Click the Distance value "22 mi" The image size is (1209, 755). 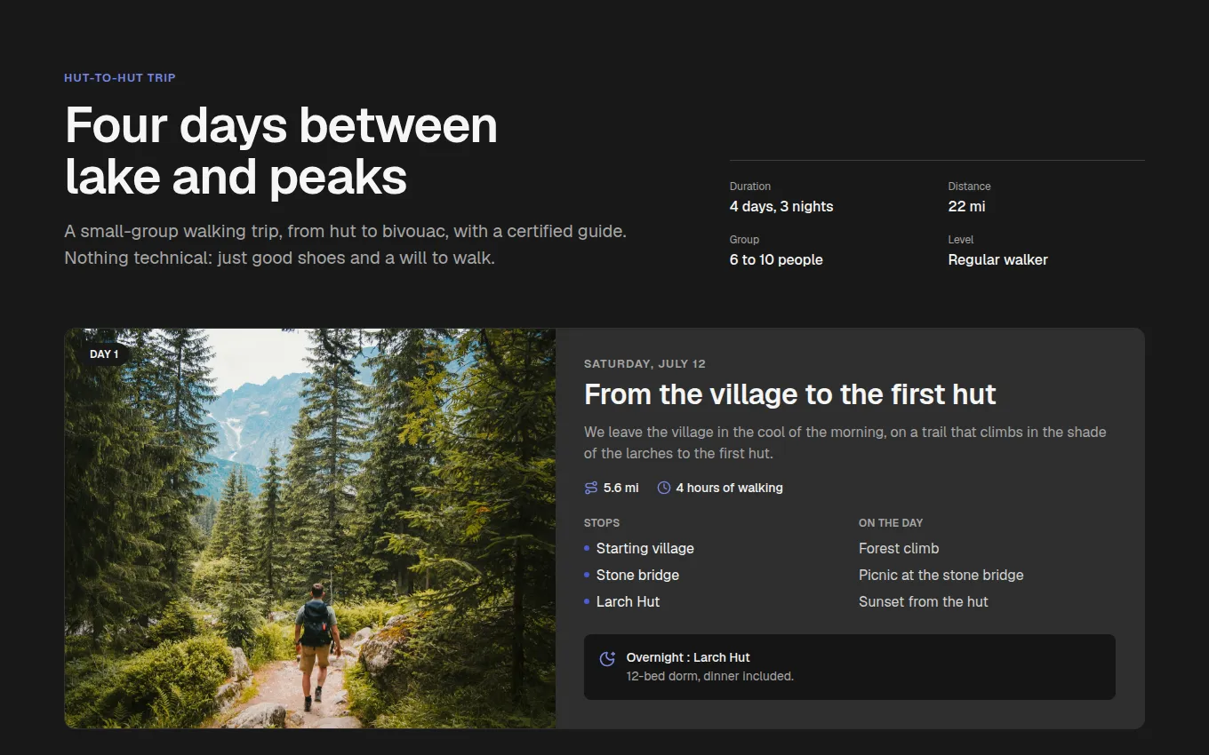(966, 207)
